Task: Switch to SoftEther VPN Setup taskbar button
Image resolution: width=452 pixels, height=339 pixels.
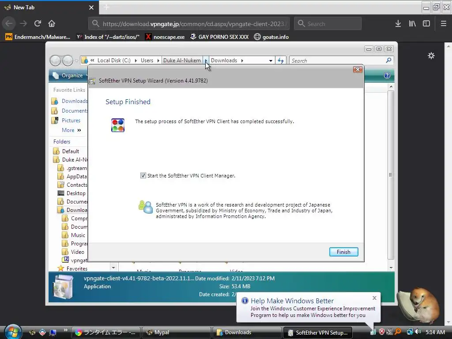Action: click(317, 332)
